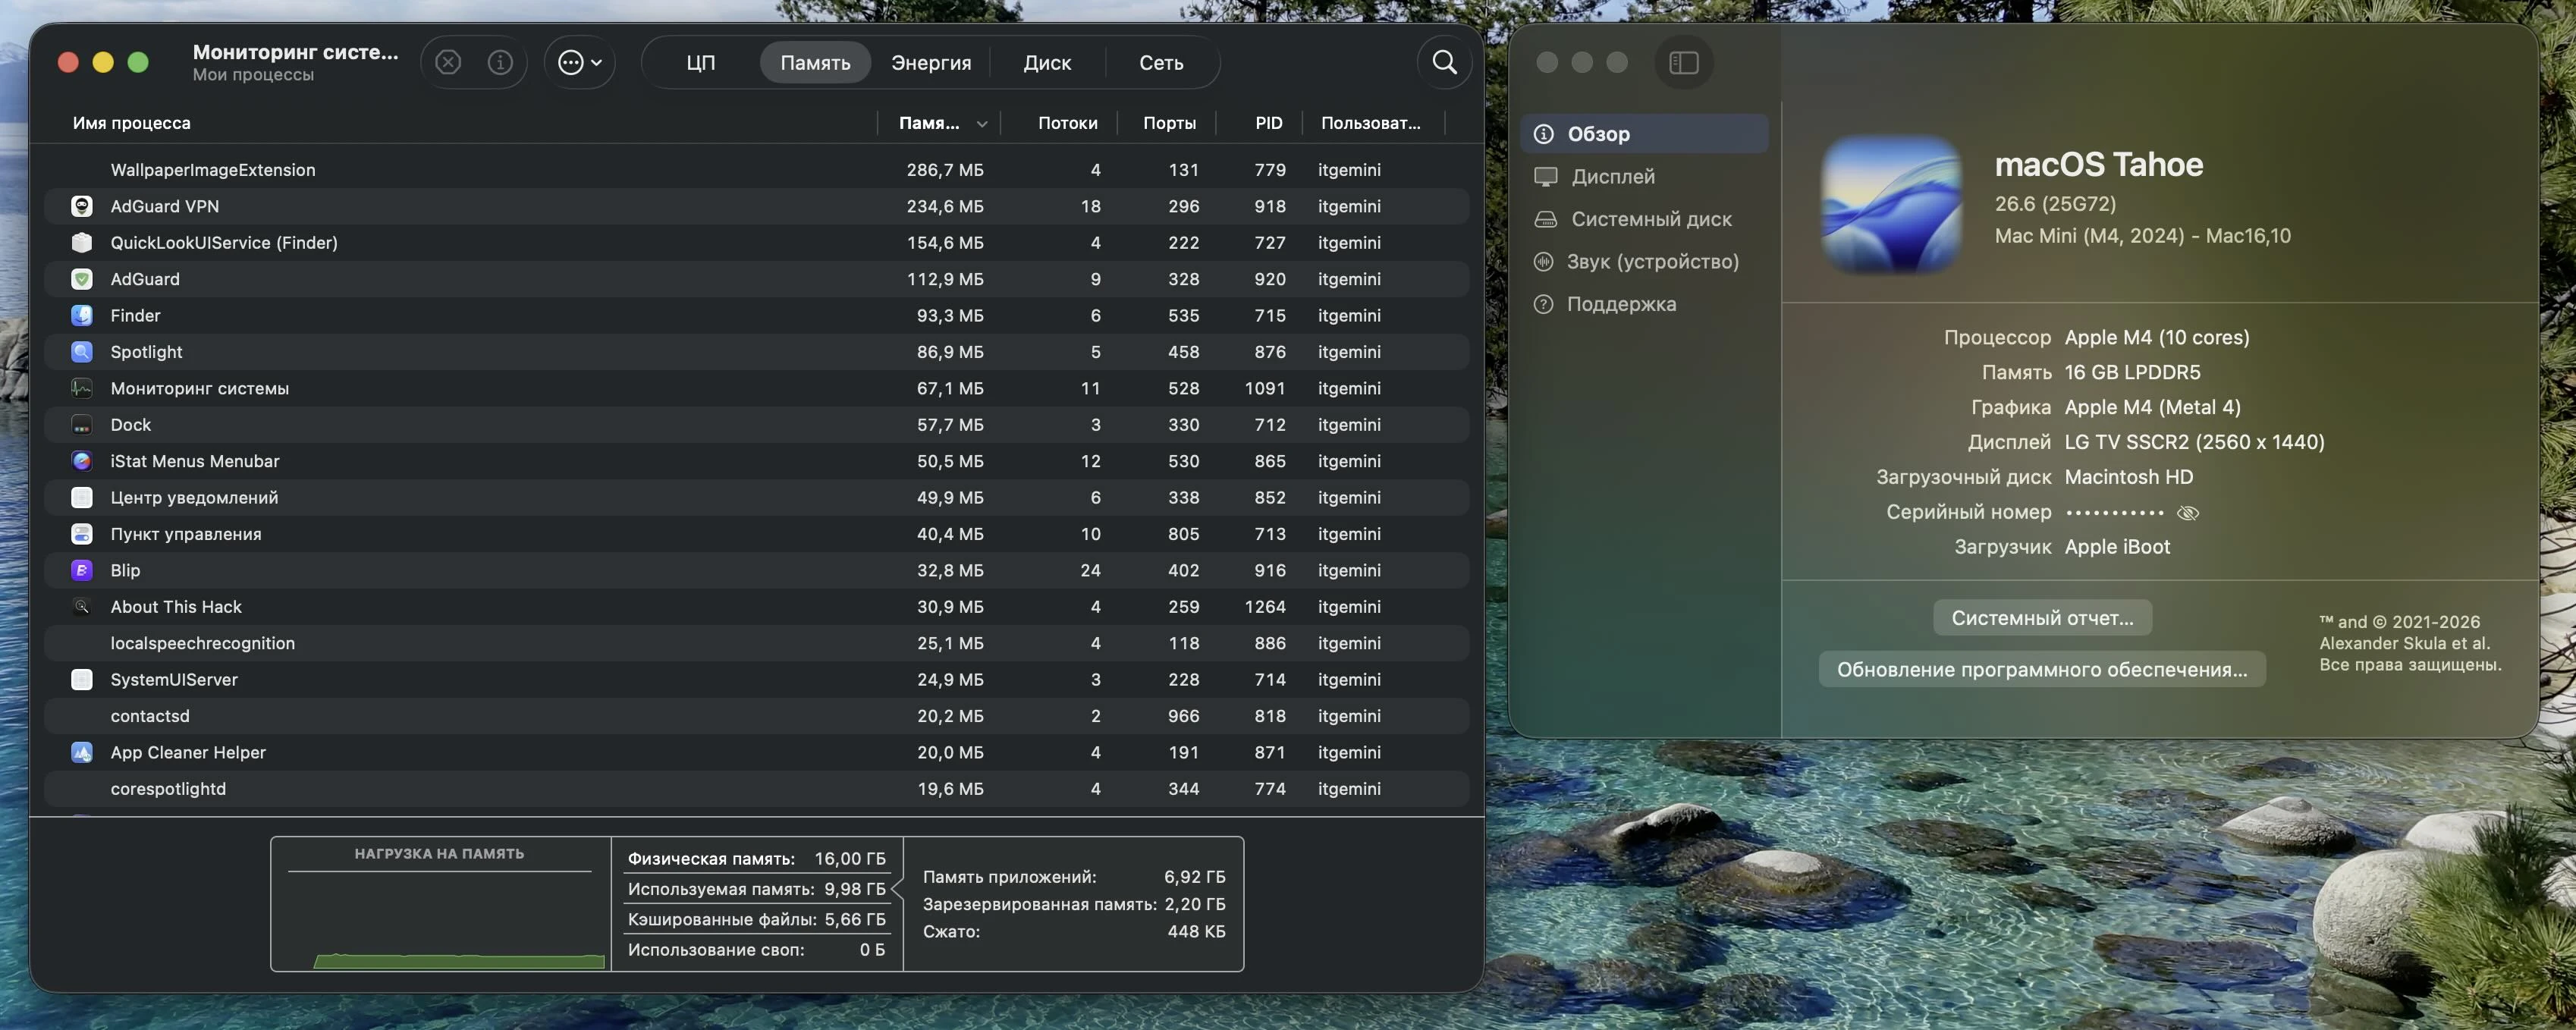The width and height of the screenshot is (2576, 1030).
Task: Open Поддержка in the sidebar
Action: pos(1644,304)
